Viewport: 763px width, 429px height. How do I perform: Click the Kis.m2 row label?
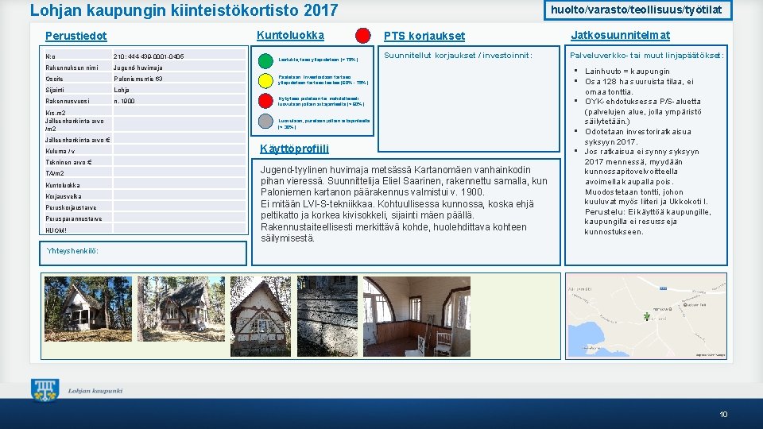(56, 113)
